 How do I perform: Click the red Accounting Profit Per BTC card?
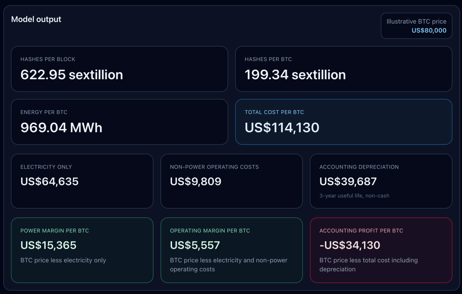(381, 250)
